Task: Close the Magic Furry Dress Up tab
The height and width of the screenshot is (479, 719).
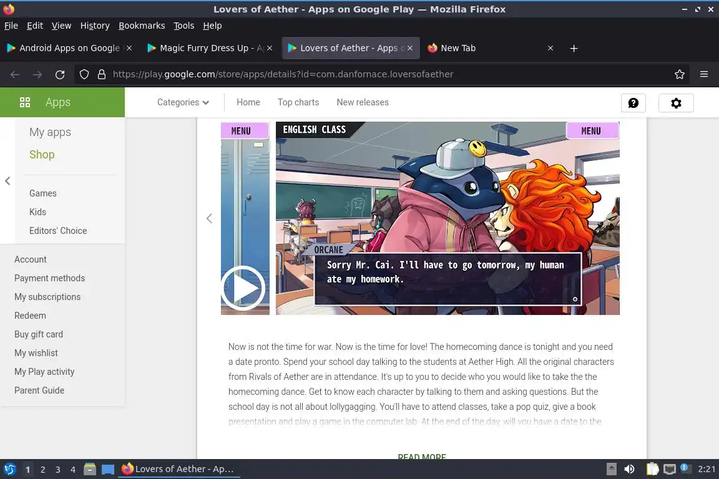Action: [x=270, y=48]
